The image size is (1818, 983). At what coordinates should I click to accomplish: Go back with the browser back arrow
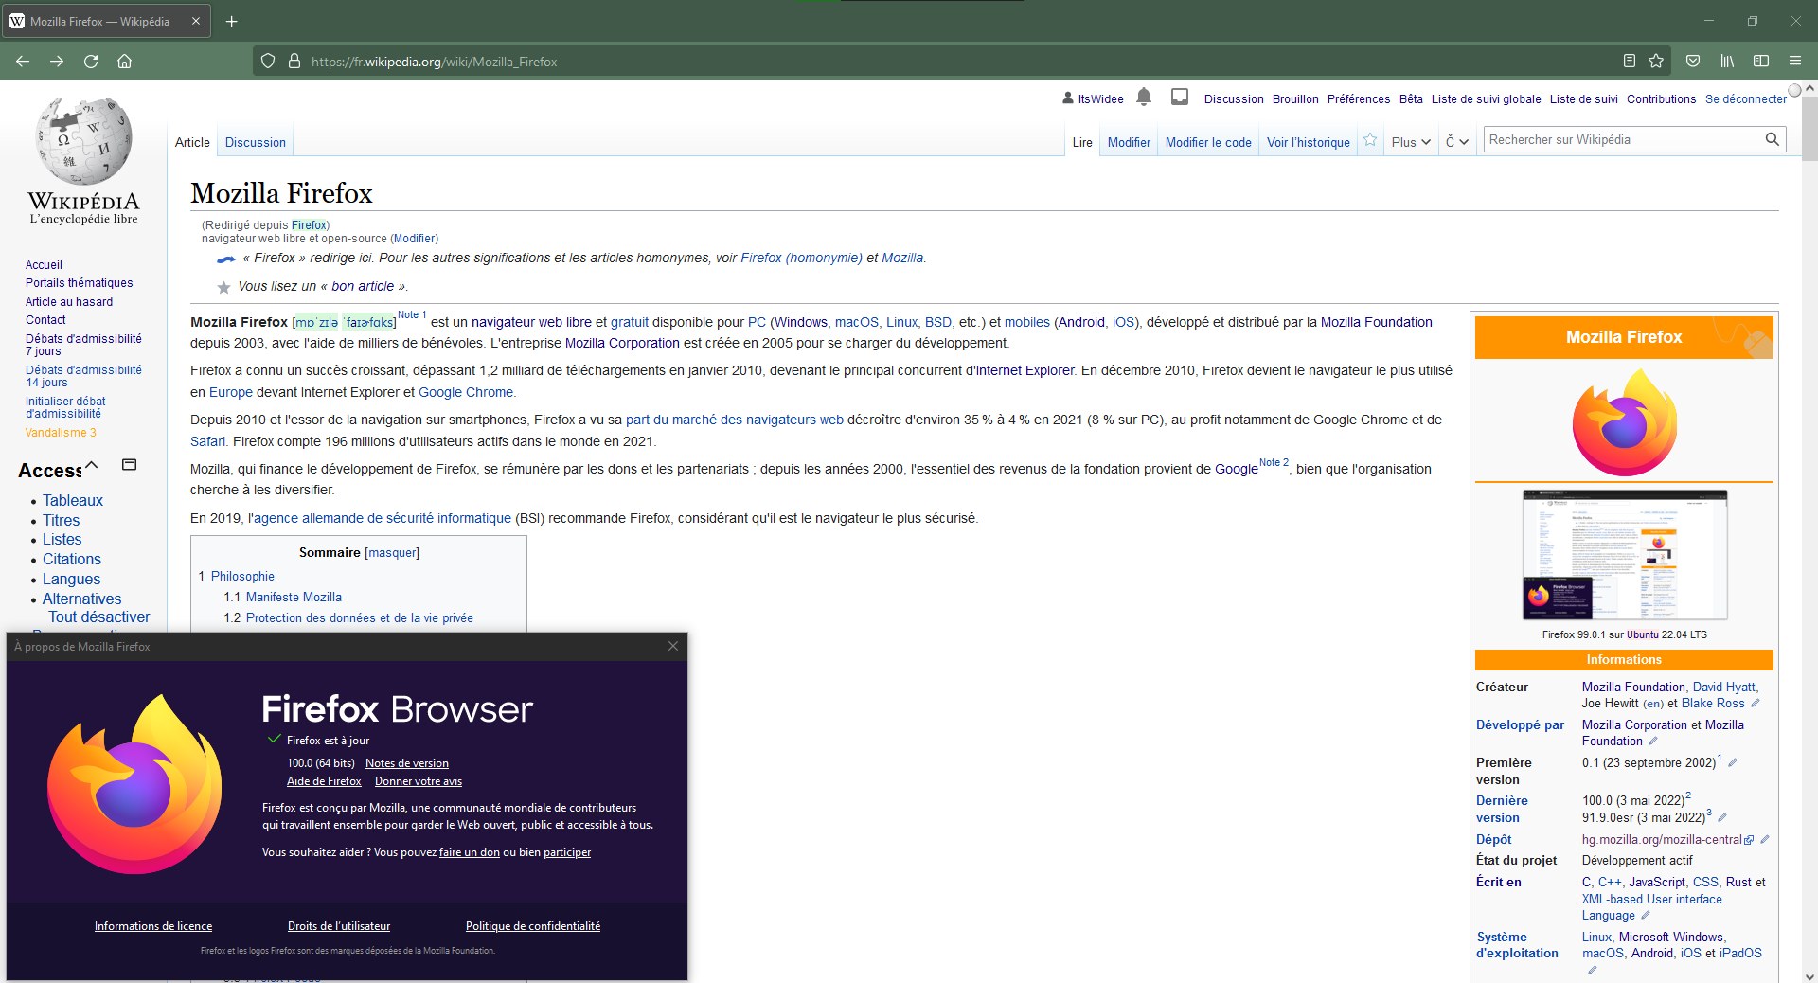pyautogui.click(x=23, y=61)
